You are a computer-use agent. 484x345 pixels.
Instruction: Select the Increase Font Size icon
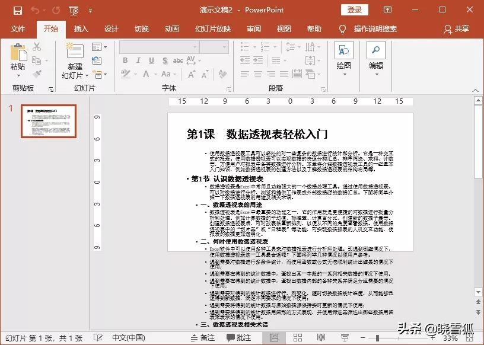[191, 74]
